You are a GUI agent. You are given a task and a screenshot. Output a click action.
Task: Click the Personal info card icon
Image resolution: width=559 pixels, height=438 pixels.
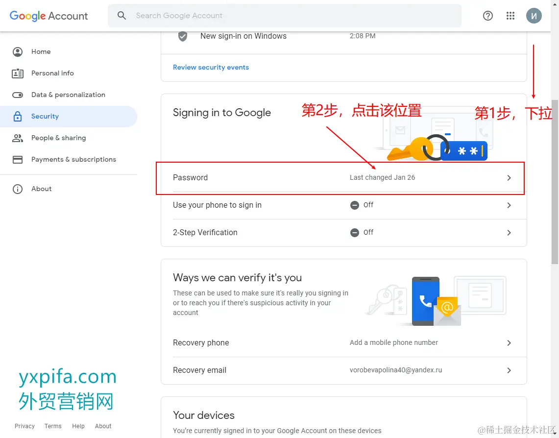point(18,73)
